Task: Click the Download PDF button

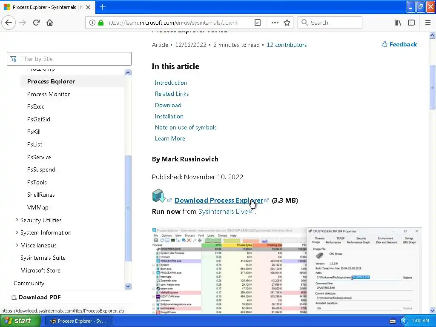Action: (36, 297)
